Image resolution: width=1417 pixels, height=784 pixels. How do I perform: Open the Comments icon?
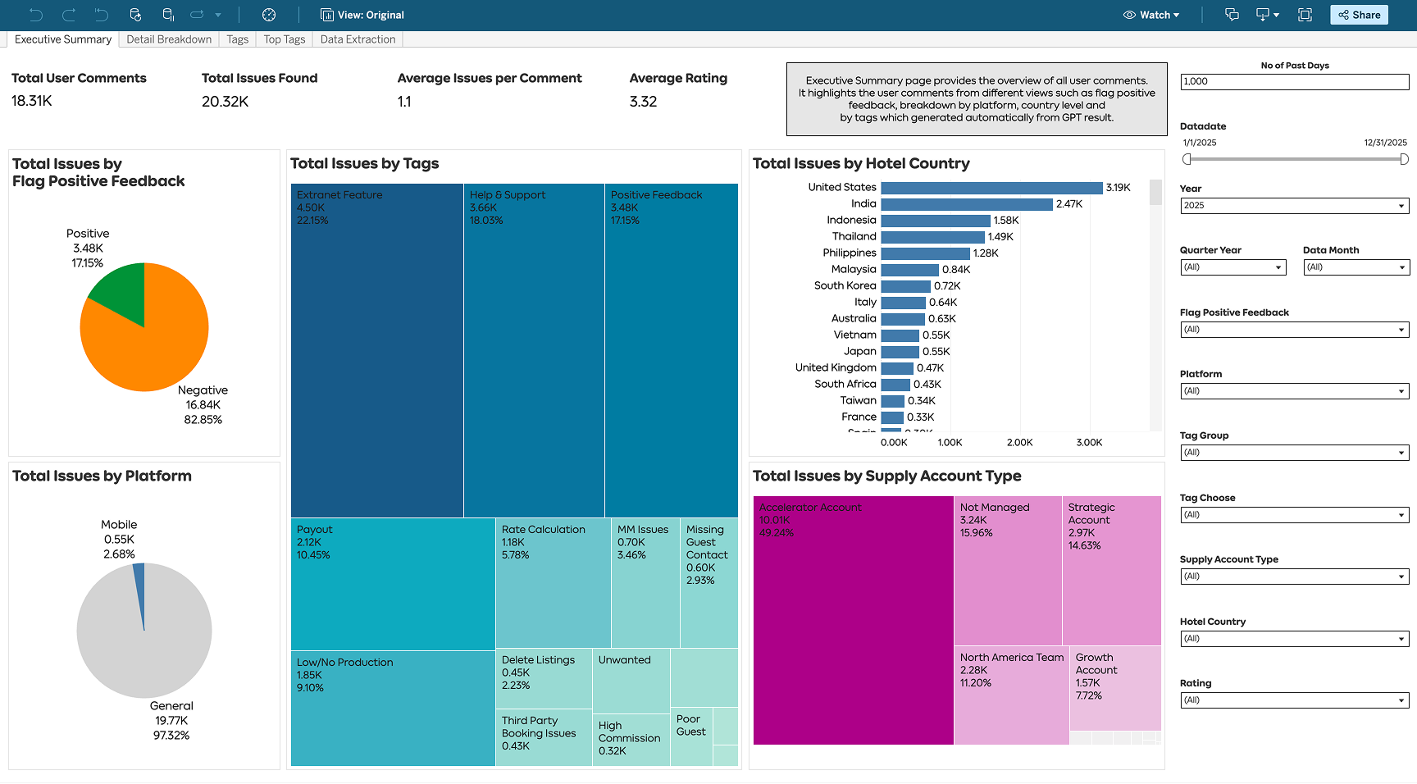[x=1232, y=15]
